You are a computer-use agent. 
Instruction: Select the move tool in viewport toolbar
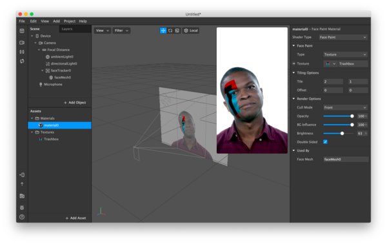coord(163,30)
